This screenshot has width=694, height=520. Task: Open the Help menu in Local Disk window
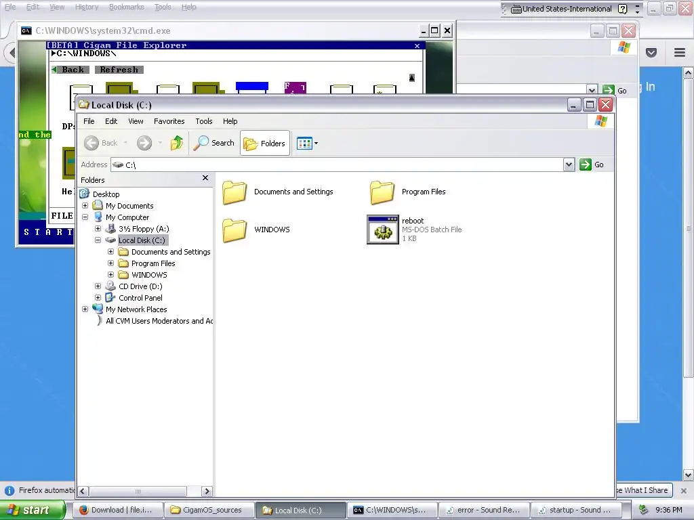[230, 121]
